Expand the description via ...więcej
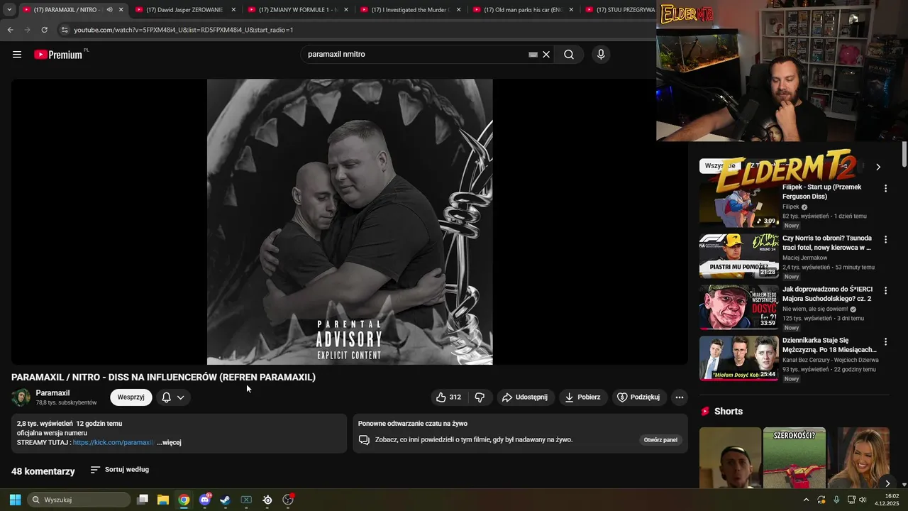This screenshot has height=511, width=908. tap(169, 442)
